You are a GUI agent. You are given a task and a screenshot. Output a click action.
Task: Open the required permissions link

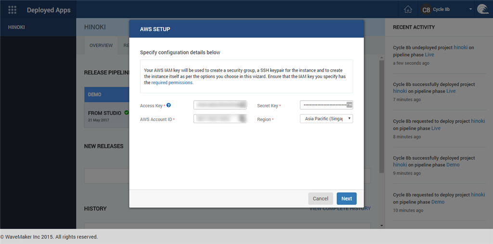pos(172,83)
